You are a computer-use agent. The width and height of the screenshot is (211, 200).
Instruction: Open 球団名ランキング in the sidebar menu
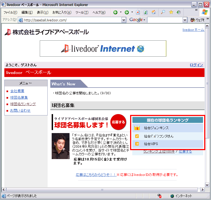coord(23,104)
